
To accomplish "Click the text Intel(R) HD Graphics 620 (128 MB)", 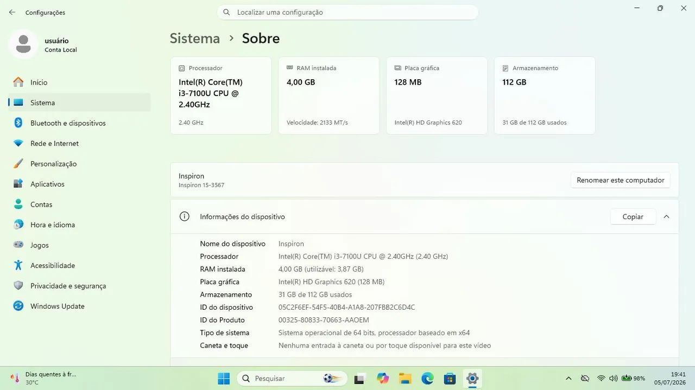I will 331,282.
